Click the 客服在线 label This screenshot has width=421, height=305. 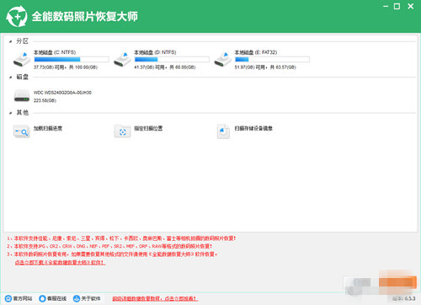coord(56,298)
